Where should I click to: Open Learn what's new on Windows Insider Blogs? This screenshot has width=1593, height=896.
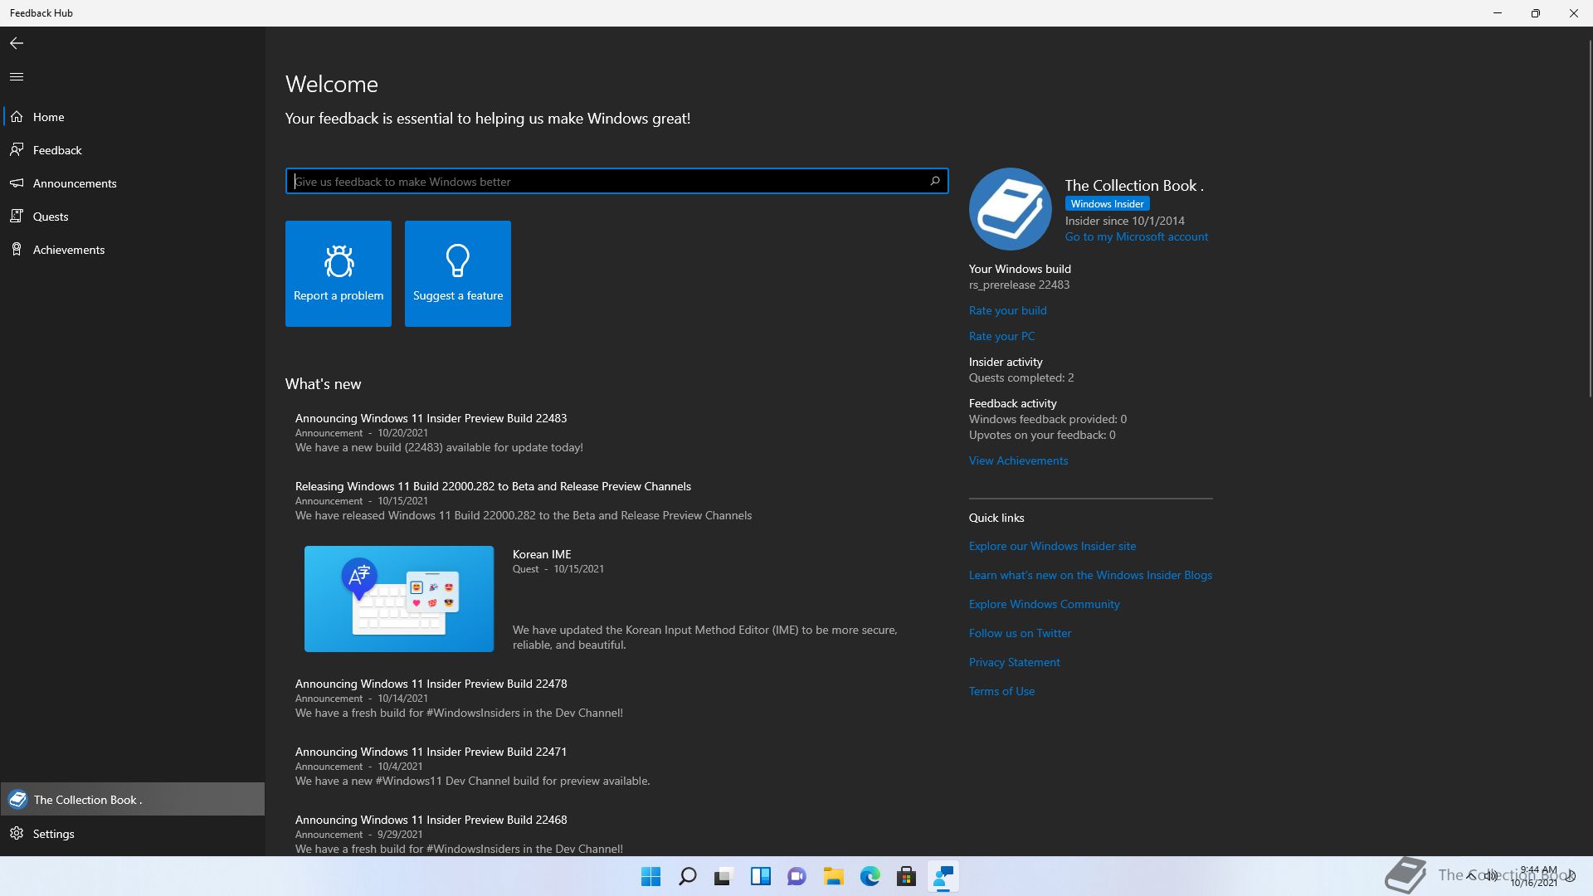[x=1090, y=575]
